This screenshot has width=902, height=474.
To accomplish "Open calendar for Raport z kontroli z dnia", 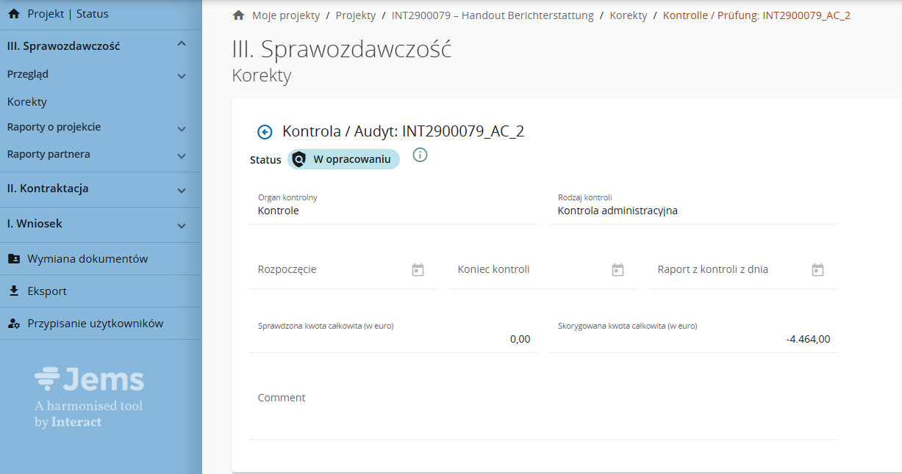I will 817,270.
